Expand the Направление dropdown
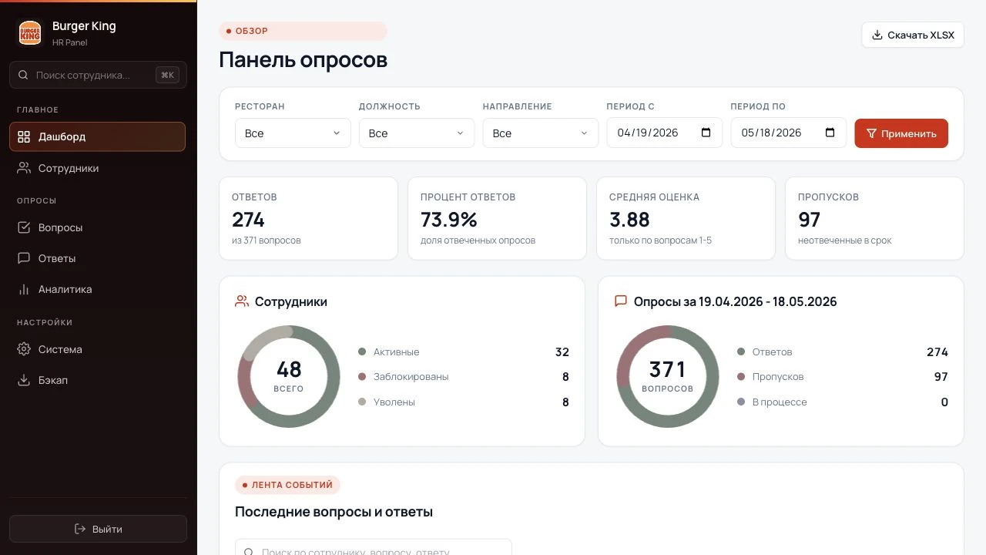The width and height of the screenshot is (986, 555). [x=541, y=133]
